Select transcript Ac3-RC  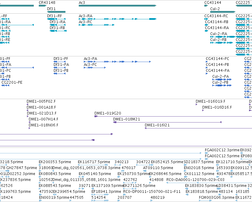[85, 22]
